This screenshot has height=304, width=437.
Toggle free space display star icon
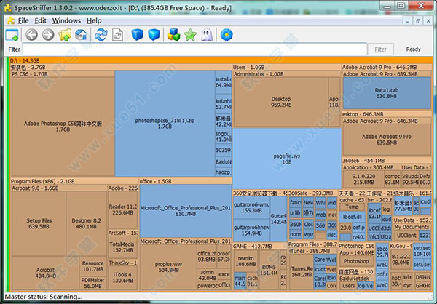tap(190, 35)
